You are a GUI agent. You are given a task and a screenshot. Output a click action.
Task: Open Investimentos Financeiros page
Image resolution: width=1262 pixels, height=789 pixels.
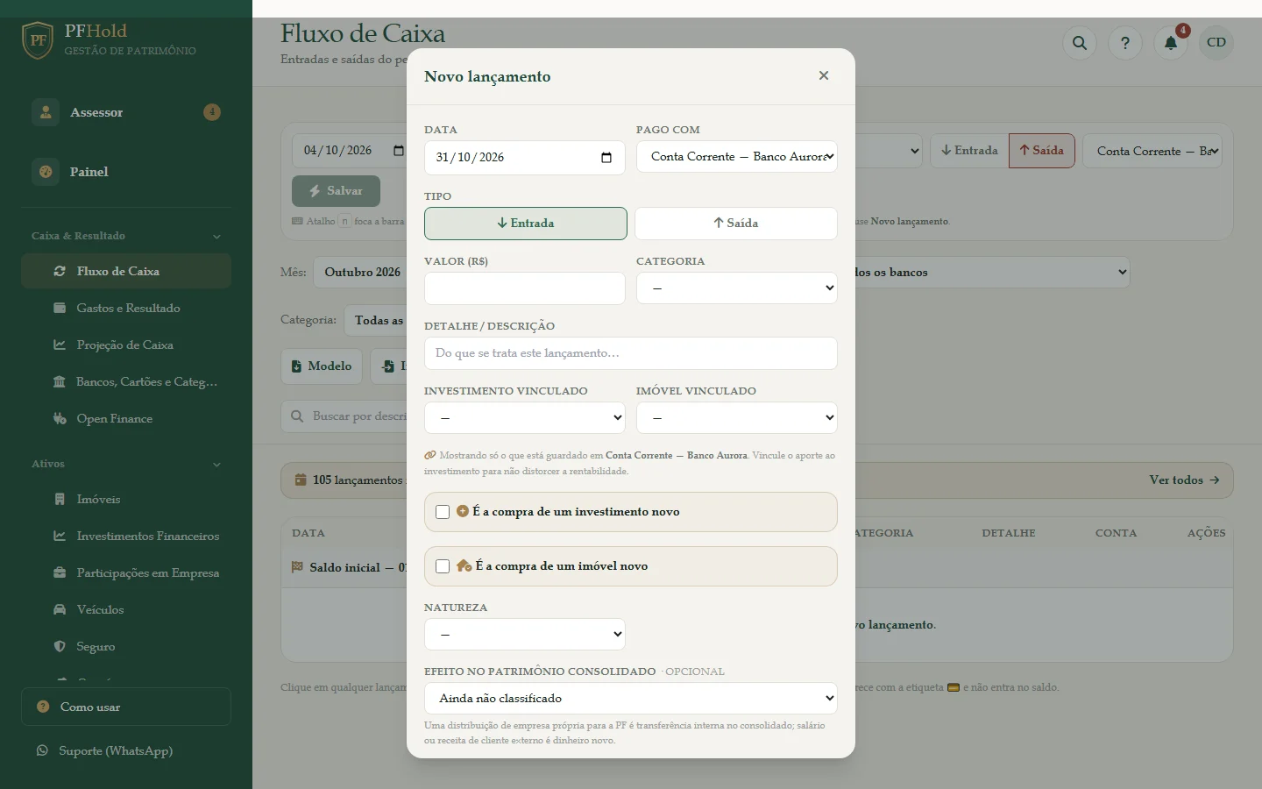pyautogui.click(x=126, y=537)
